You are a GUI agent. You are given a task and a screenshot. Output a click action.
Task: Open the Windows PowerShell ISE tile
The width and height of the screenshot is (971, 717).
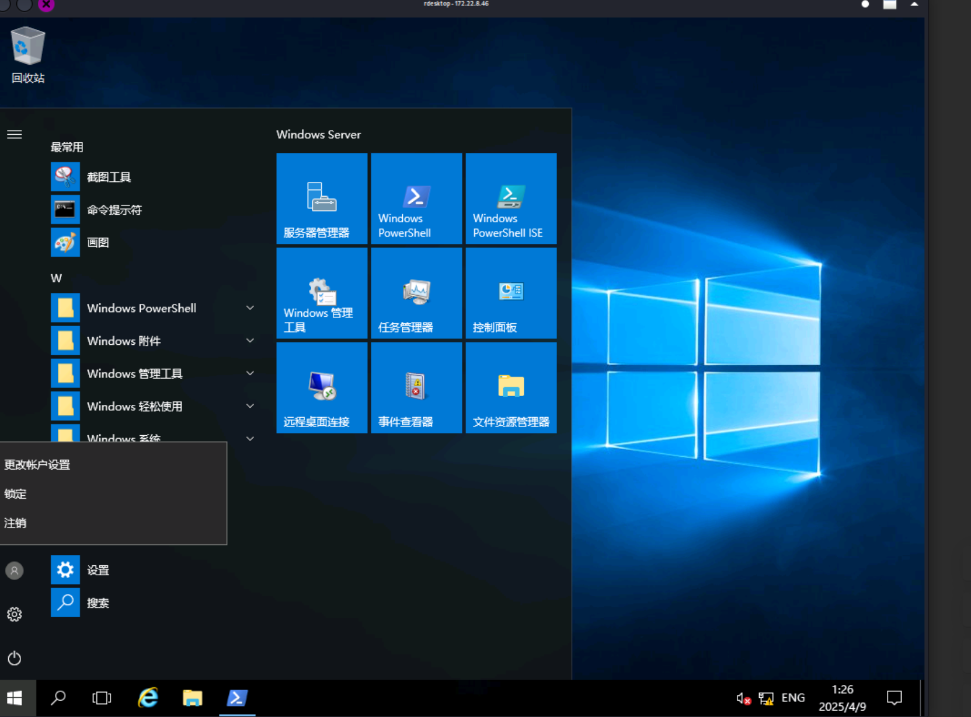[x=511, y=198]
